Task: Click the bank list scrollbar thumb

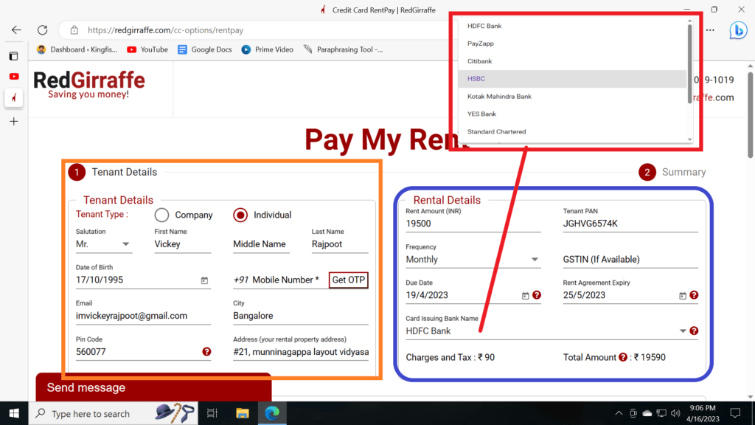Action: pos(689,63)
